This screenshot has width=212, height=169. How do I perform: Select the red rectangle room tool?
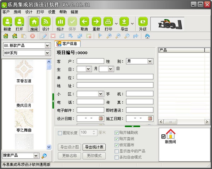pos(53,36)
